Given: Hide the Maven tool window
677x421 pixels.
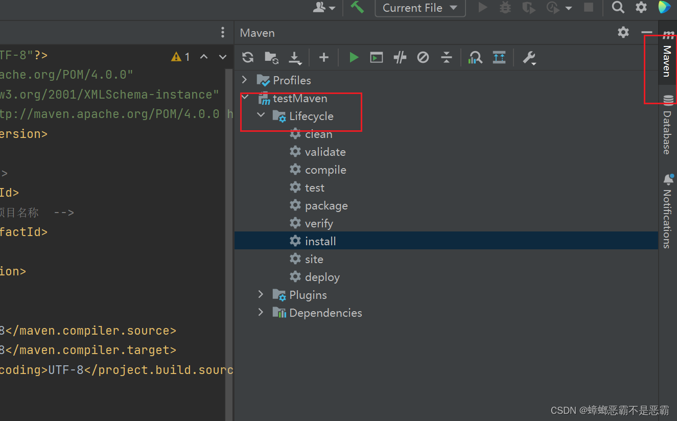Looking at the screenshot, I should pyautogui.click(x=647, y=33).
